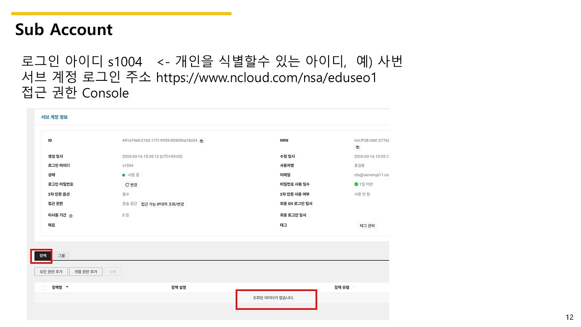581x327 pixels.
Task: Click the disabled 삭제 button
Action: click(112, 271)
